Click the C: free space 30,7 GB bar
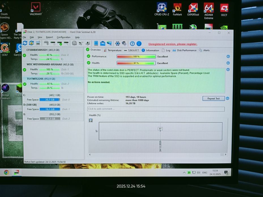The height and width of the screenshot is (197, 263). pos(50,99)
